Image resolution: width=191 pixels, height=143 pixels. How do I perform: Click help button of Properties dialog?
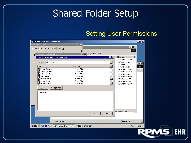click(x=79, y=45)
